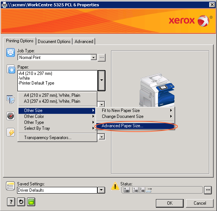The height and width of the screenshot is (211, 217).
Task: Click printer icon in title bar
Action: [4, 5]
